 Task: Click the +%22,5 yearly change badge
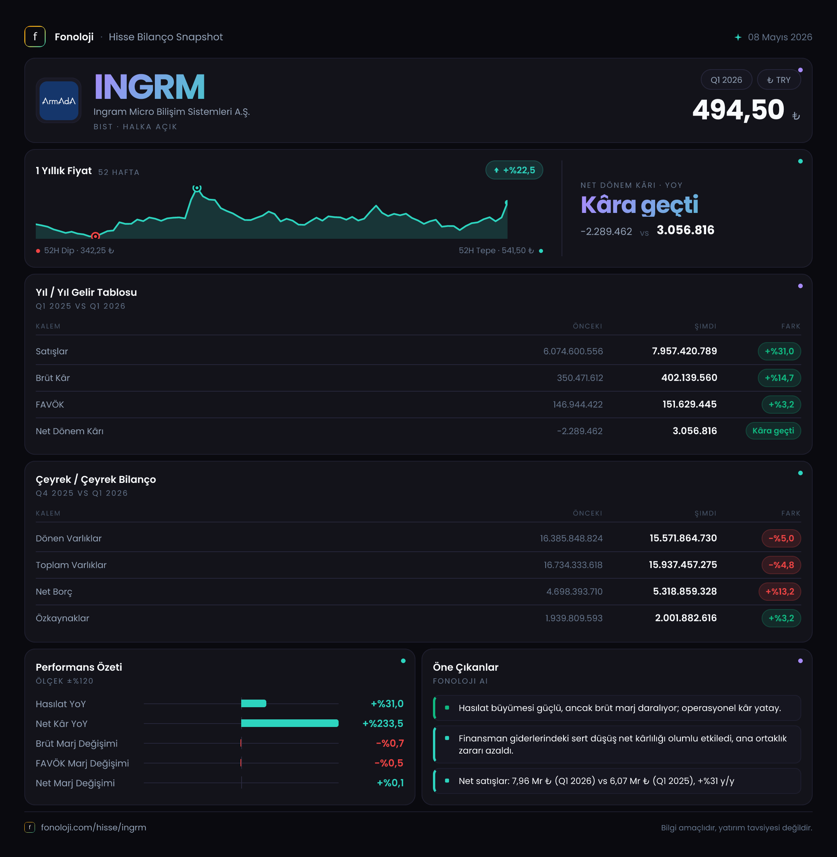(514, 170)
